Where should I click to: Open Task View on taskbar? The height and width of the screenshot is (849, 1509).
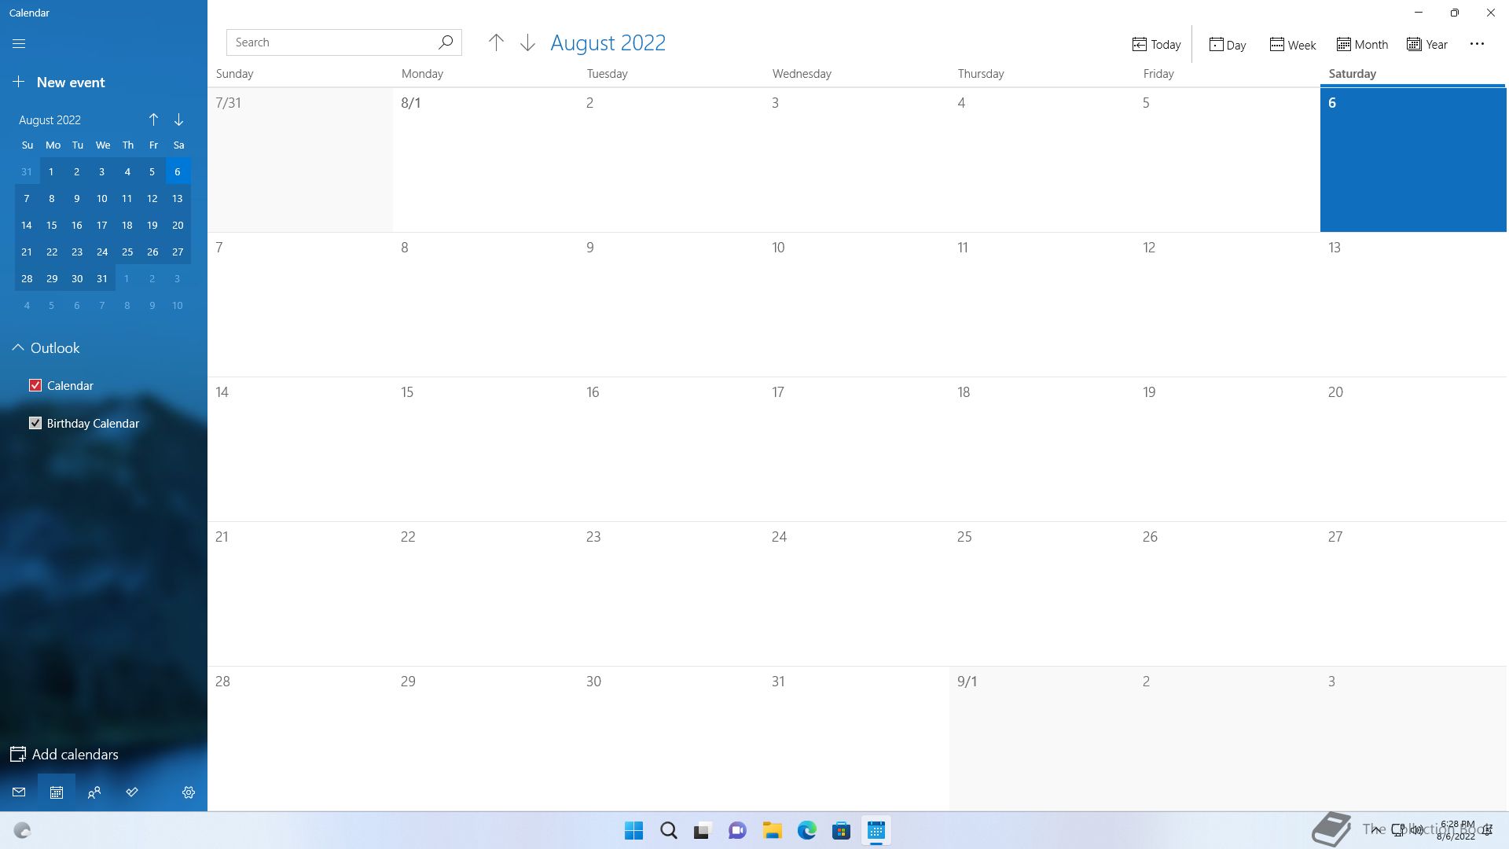[x=703, y=831]
